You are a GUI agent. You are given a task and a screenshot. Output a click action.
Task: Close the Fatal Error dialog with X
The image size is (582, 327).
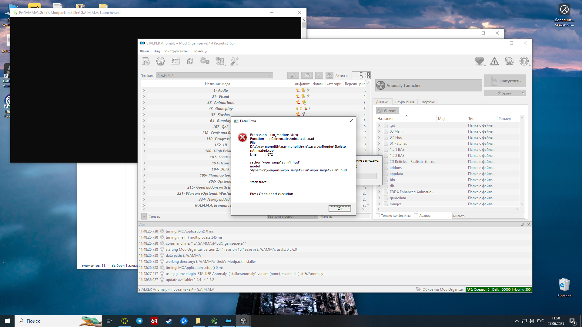pos(351,121)
